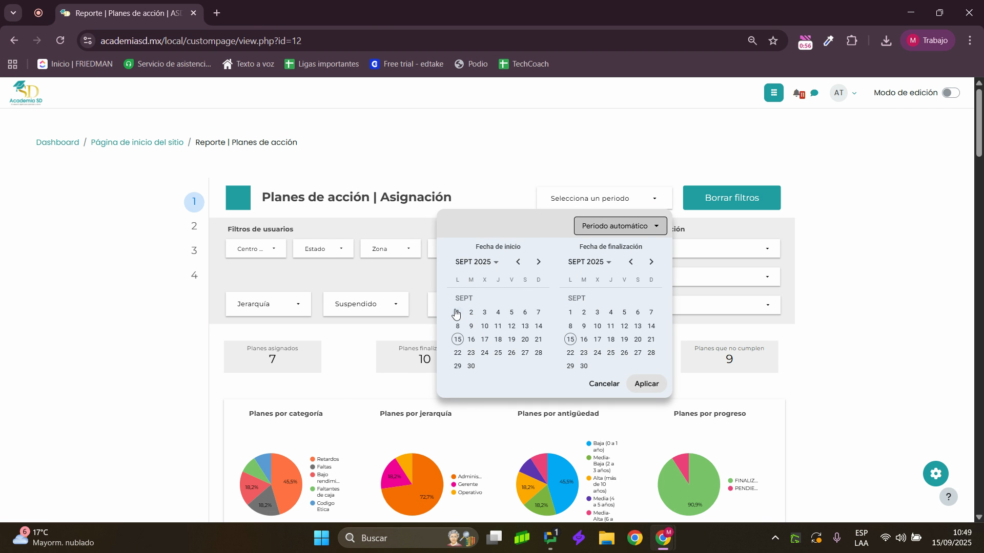Image resolution: width=984 pixels, height=553 pixels.
Task: Click the Academia SD logo
Action: [x=26, y=93]
